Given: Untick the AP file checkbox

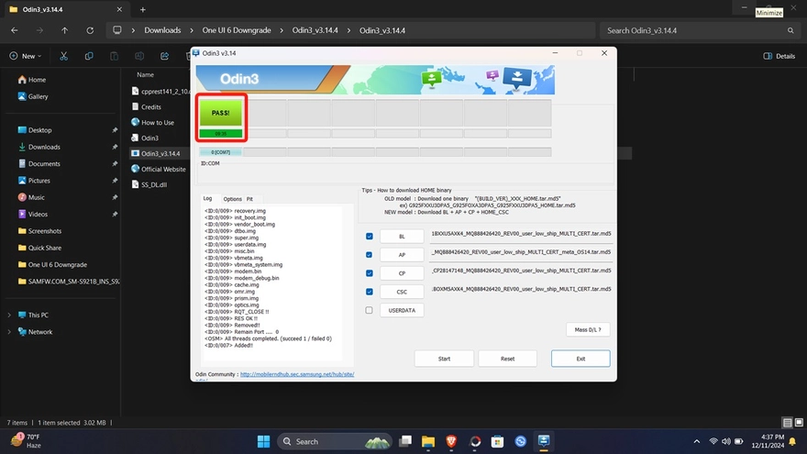Looking at the screenshot, I should 369,255.
